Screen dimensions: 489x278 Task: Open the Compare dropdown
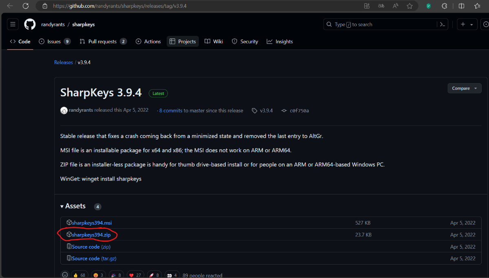464,88
